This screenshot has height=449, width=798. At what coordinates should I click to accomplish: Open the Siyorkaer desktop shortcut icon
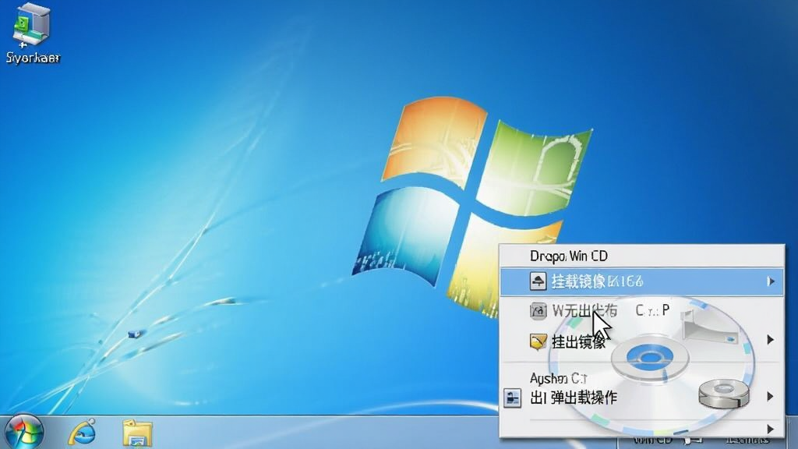[x=31, y=33]
